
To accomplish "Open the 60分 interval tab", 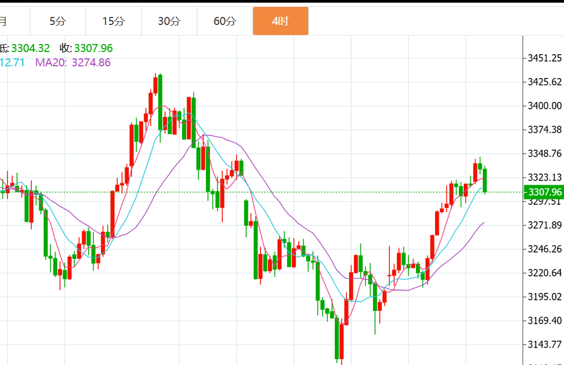I will click(225, 21).
